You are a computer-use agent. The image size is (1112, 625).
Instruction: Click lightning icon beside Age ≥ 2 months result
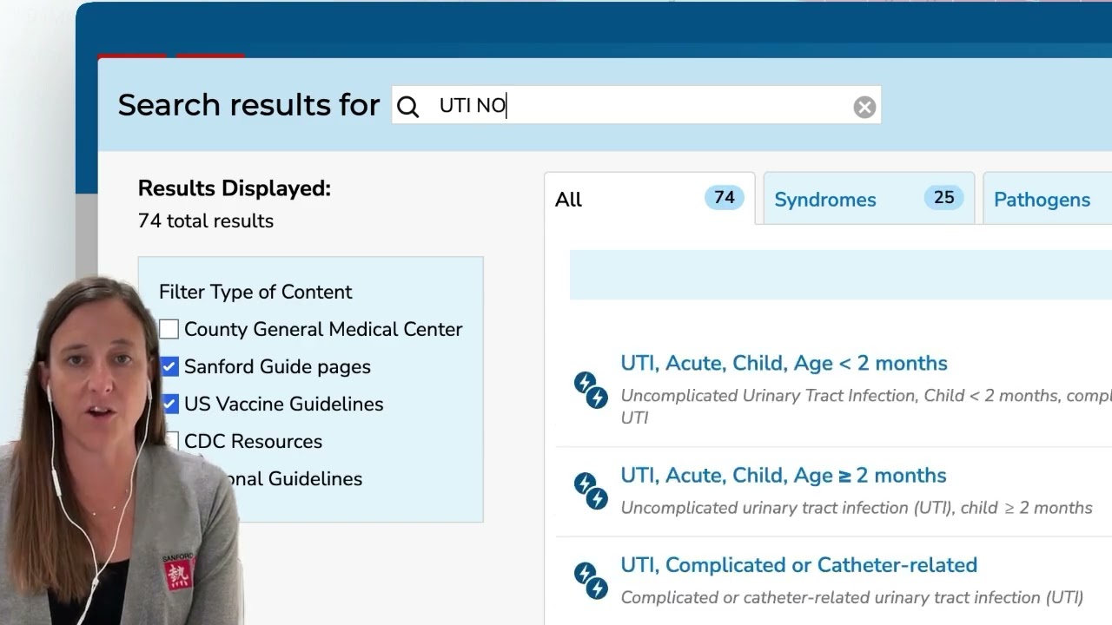coord(591,490)
